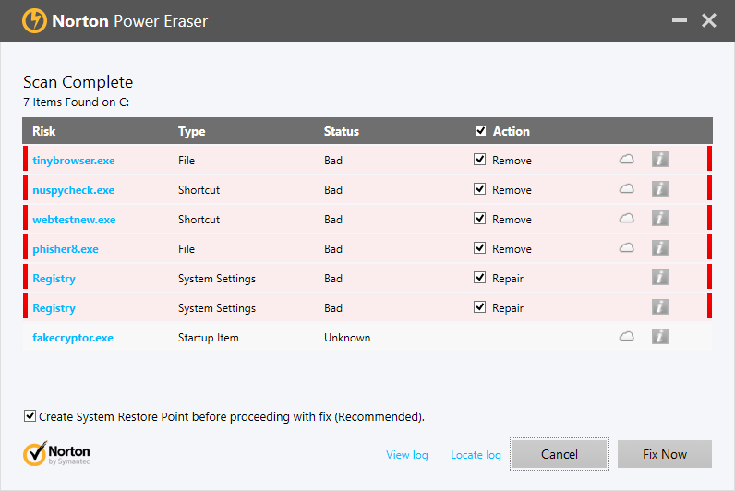Show details info icon for fakecryptor.exe

[660, 336]
